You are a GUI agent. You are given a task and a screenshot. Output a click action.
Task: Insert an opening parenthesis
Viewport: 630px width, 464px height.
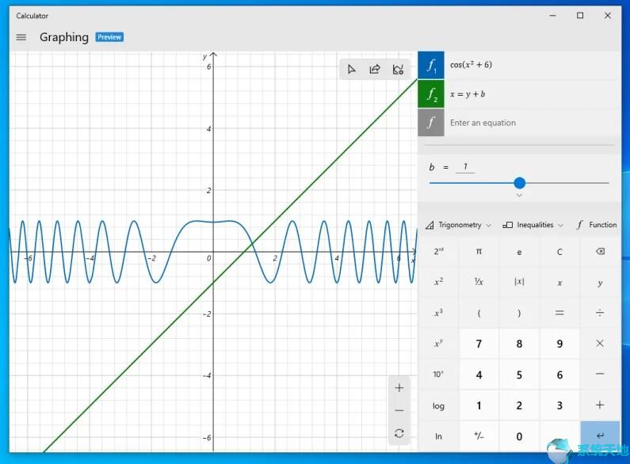click(x=479, y=313)
